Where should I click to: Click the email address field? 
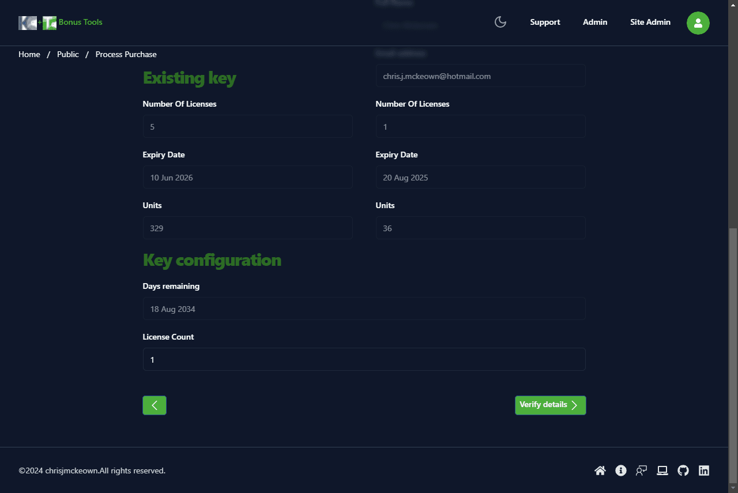click(481, 76)
